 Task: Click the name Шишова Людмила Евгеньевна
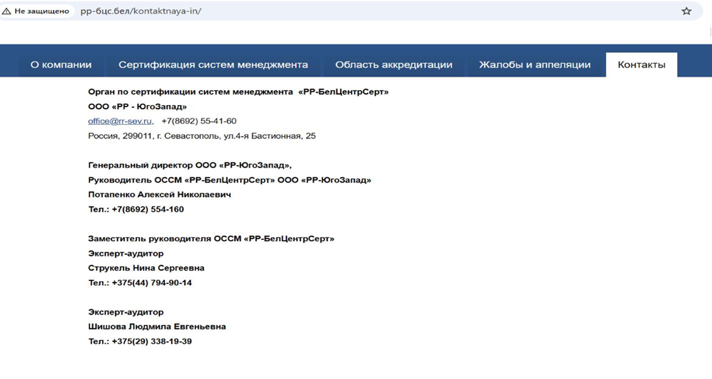[157, 326]
